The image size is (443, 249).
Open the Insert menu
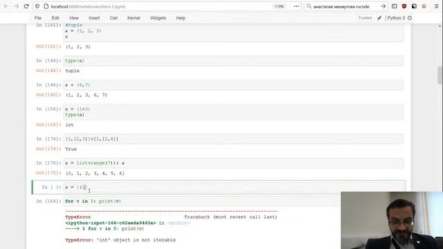94,18
